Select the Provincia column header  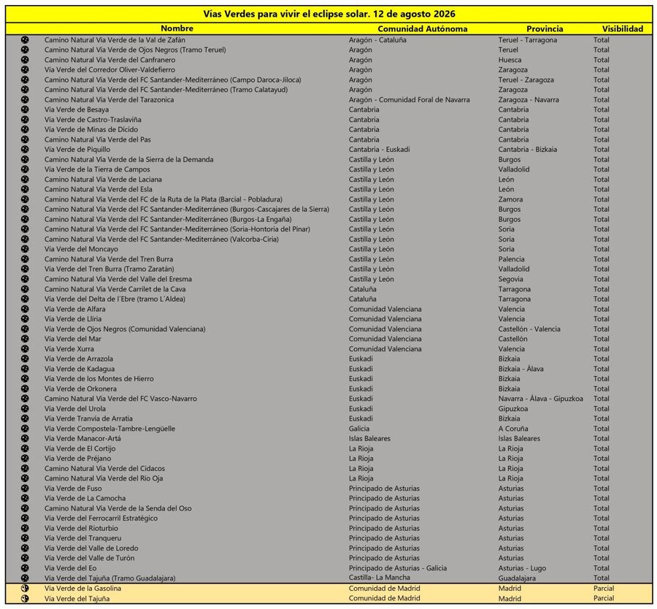pyautogui.click(x=545, y=29)
